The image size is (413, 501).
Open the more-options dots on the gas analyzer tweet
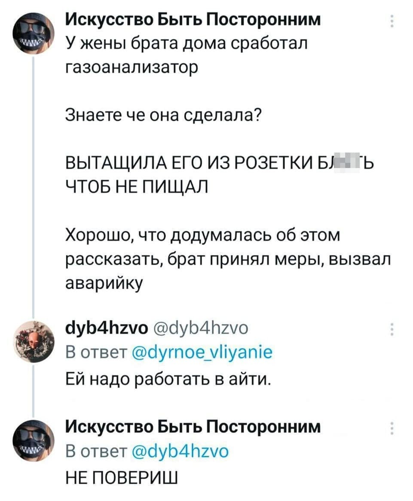coord(392,21)
